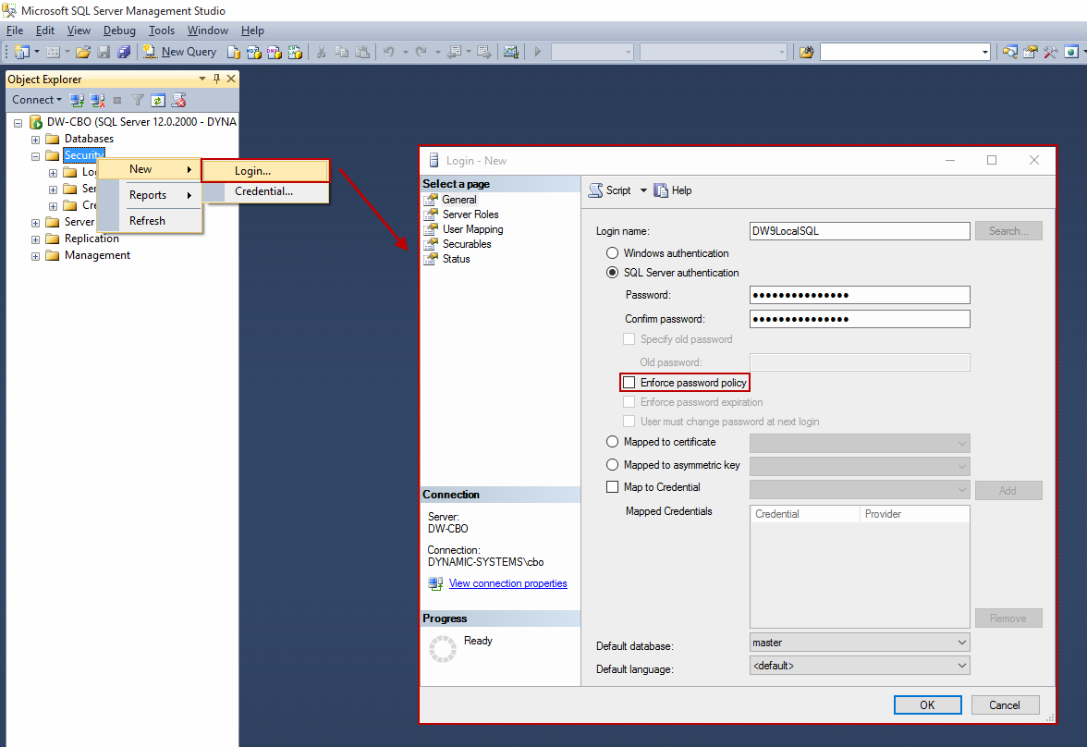Click the Save All toolbar icon
This screenshot has width=1087, height=747.
[124, 52]
